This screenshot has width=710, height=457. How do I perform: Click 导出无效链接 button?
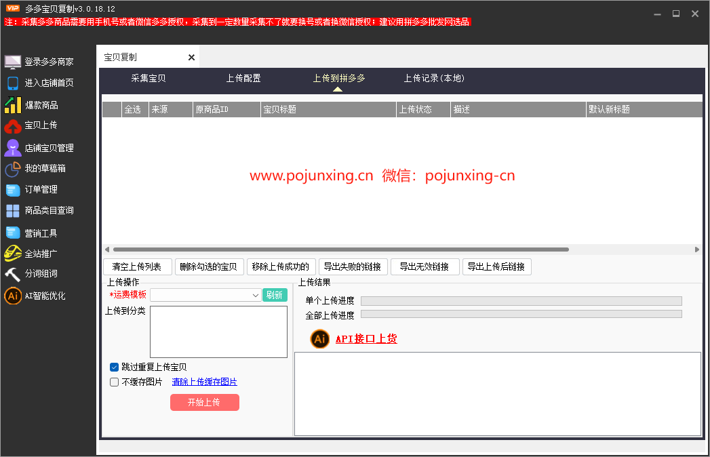click(425, 266)
